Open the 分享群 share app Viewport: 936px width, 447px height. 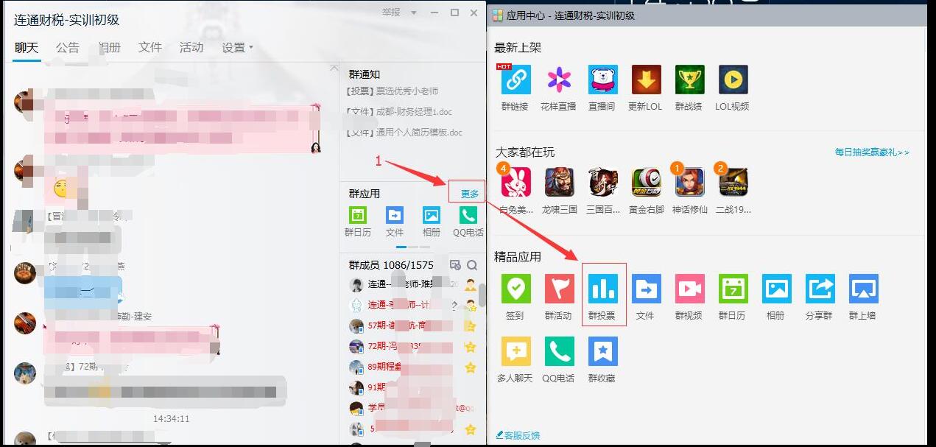click(820, 289)
